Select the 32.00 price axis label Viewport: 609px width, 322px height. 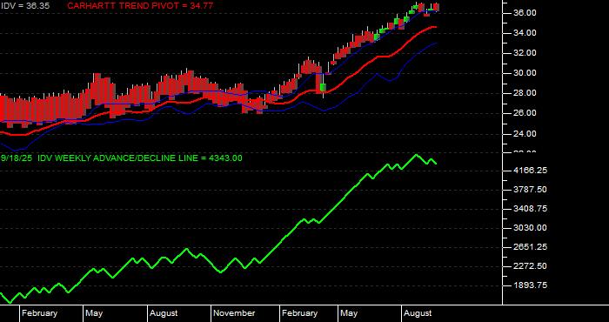click(525, 53)
